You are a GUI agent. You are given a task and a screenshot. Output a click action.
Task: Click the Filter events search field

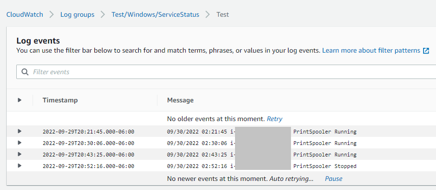[x=226, y=72]
